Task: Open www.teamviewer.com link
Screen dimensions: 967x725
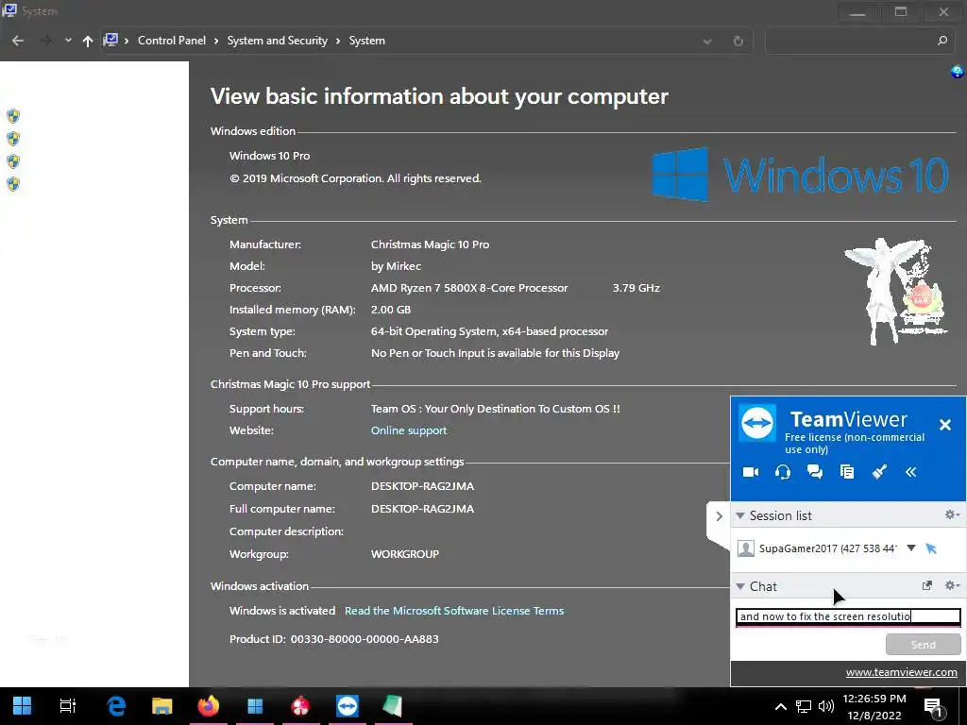Action: click(x=901, y=672)
